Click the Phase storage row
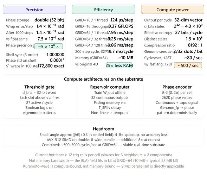 coord(35,20)
